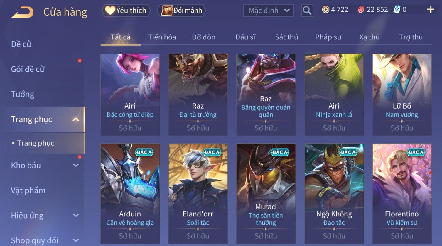Tap the gold coin balance icon
Screen dimensions: 442x246
click(325, 10)
